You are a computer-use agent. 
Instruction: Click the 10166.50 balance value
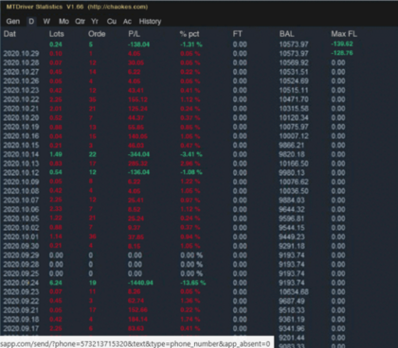(x=294, y=164)
